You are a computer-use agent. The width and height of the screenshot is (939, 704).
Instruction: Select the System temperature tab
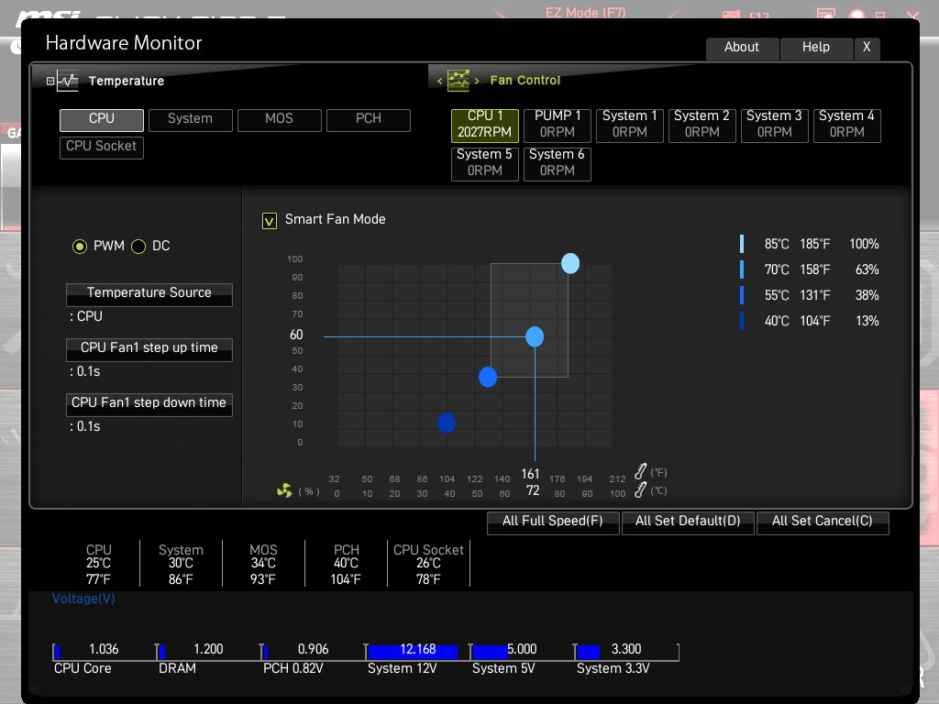coord(191,120)
